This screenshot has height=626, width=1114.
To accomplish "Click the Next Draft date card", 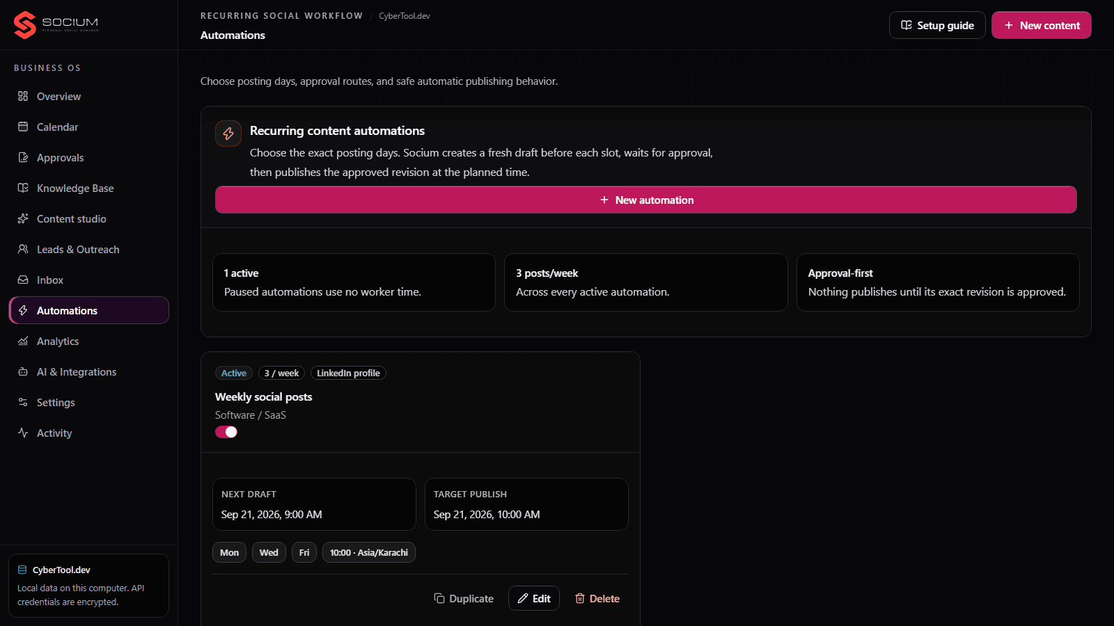I will (x=314, y=504).
